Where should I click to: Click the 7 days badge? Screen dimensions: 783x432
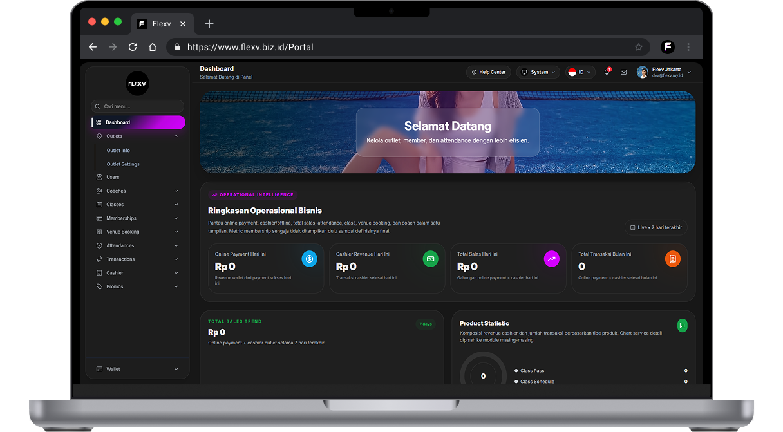pyautogui.click(x=426, y=324)
